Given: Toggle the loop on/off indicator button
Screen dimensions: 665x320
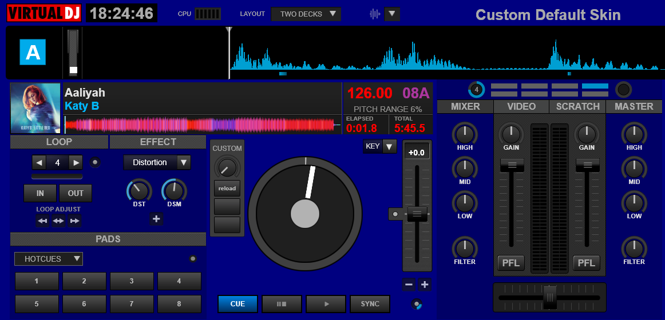Looking at the screenshot, I should [x=95, y=162].
